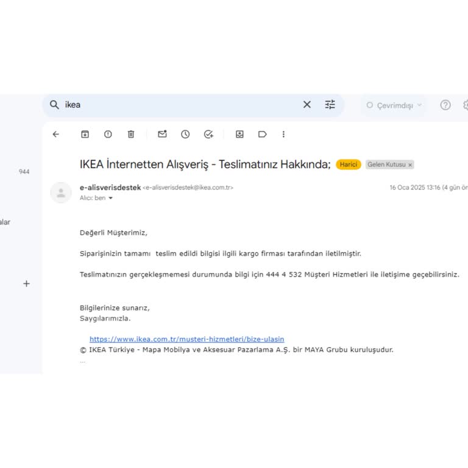Remove the Gelen Kutusu label
Viewport: 468px width, 468px height.
410,165
